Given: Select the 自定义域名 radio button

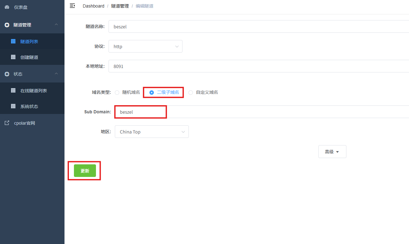Looking at the screenshot, I should click(191, 93).
